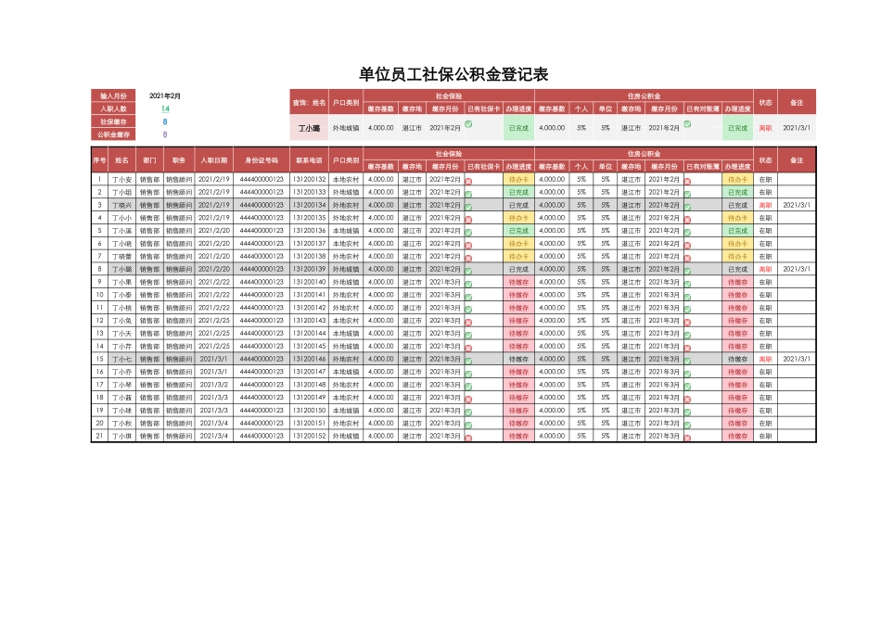The image size is (881, 623).
Task: Click row 18's red cross social security card icon
Action: tap(468, 400)
